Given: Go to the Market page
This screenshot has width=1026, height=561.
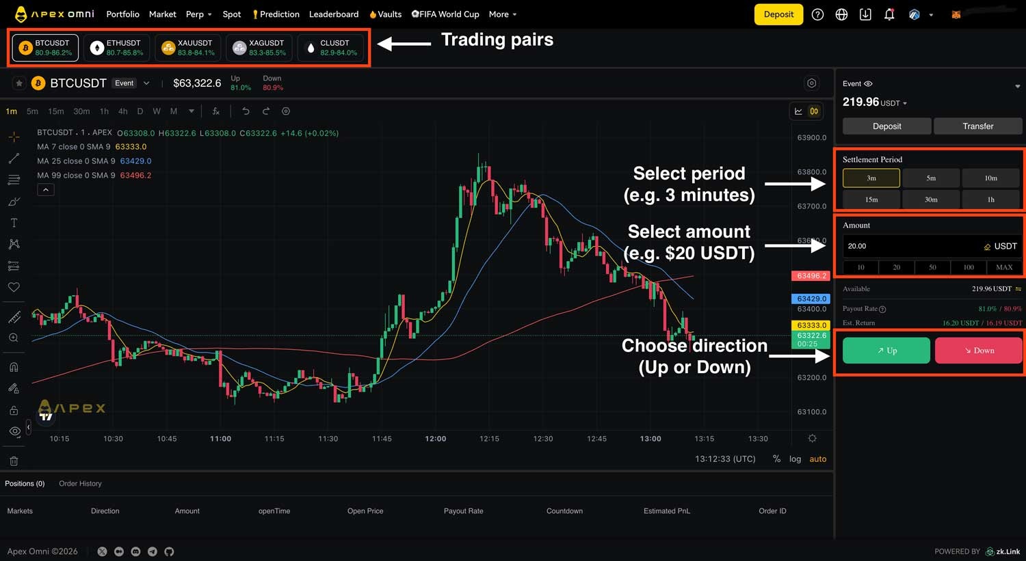Looking at the screenshot, I should [x=163, y=14].
